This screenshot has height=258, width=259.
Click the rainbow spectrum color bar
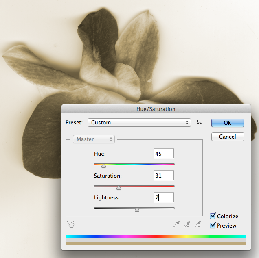156,236
